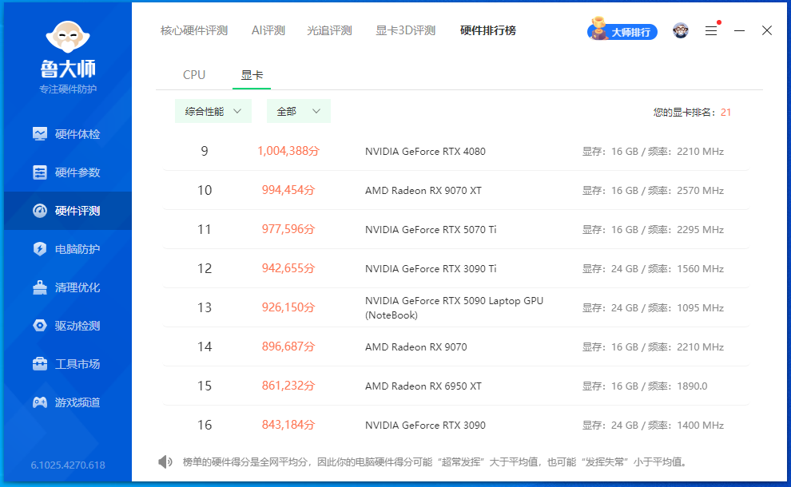
Task: Click the score 994,454分
Action: (288, 190)
